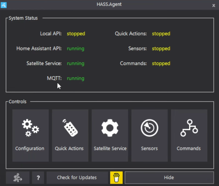
Task: Click the 'Local API:' label
Action: 51,33
